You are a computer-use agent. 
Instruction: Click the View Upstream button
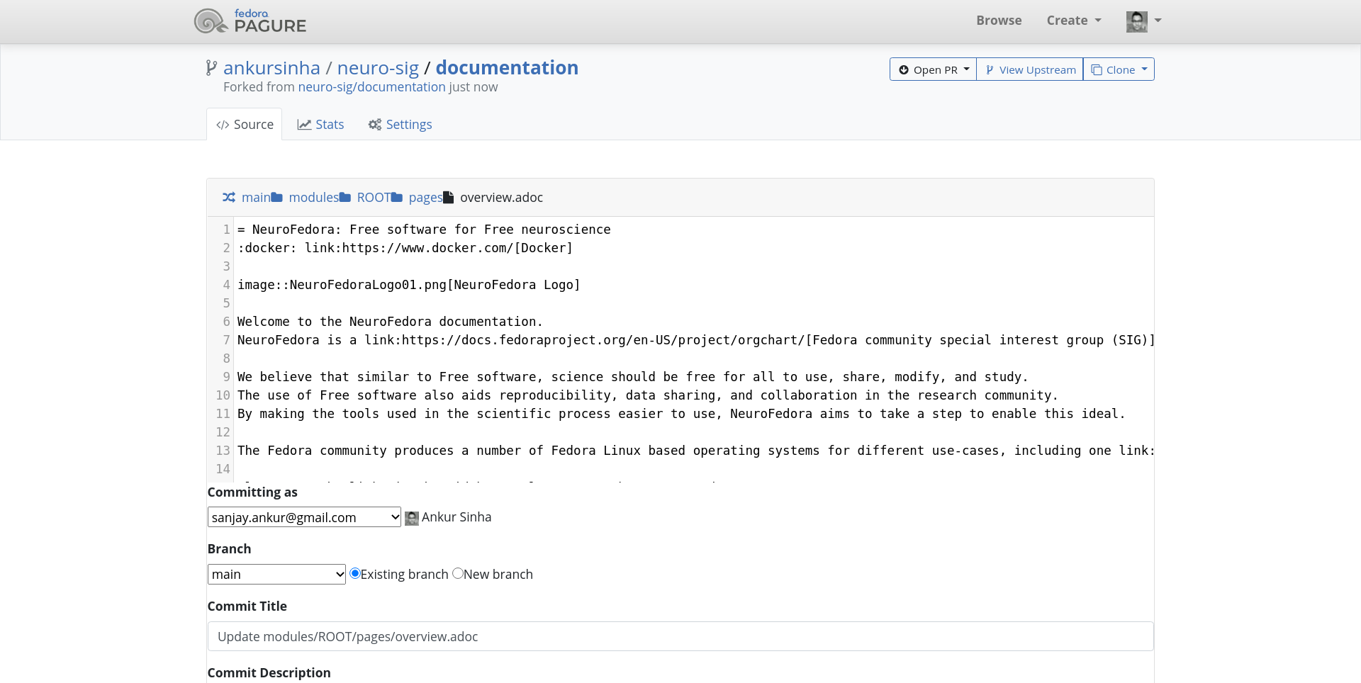[1030, 69]
